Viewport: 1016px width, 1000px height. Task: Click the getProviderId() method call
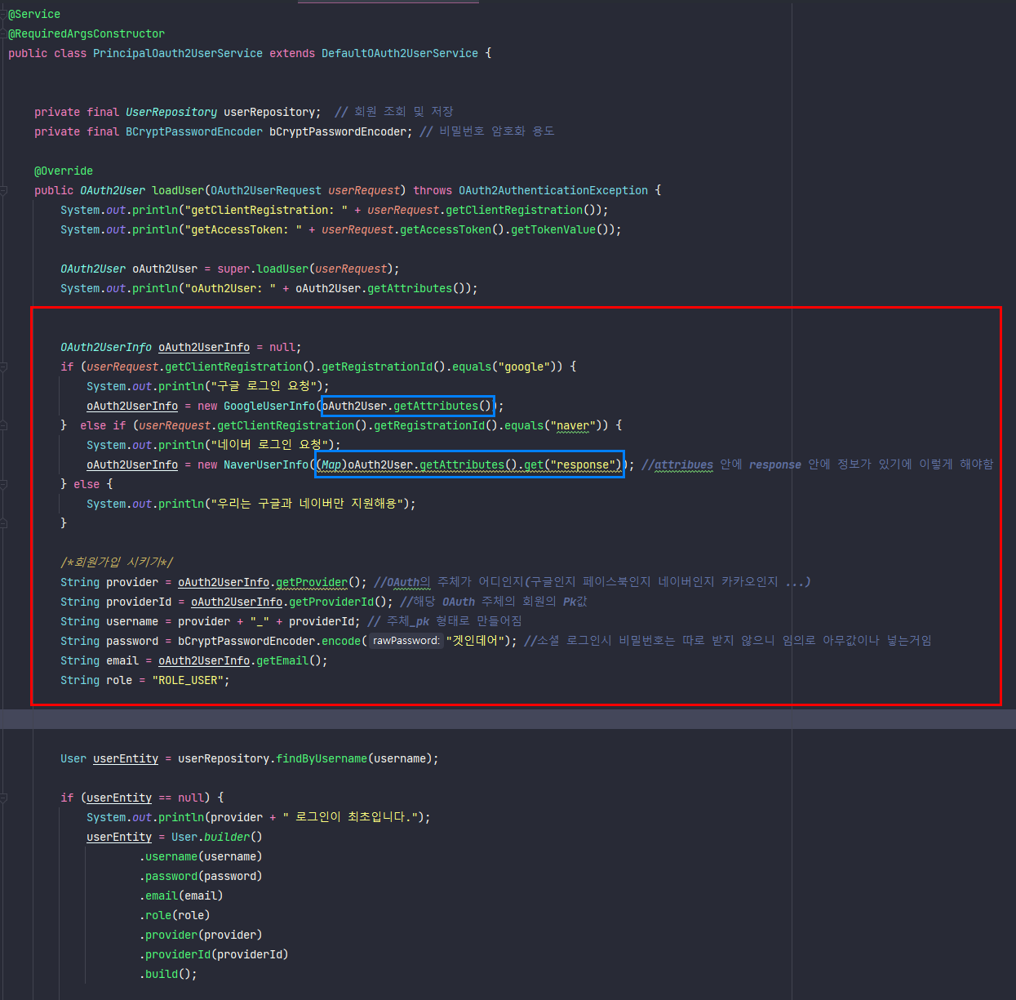pyautogui.click(x=338, y=602)
